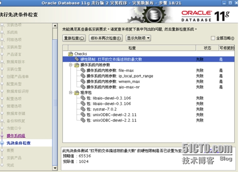This screenshot has width=240, height=172.
Task: Click step bullet icon beside 安装产品
Action: pyautogui.click(x=2, y=158)
